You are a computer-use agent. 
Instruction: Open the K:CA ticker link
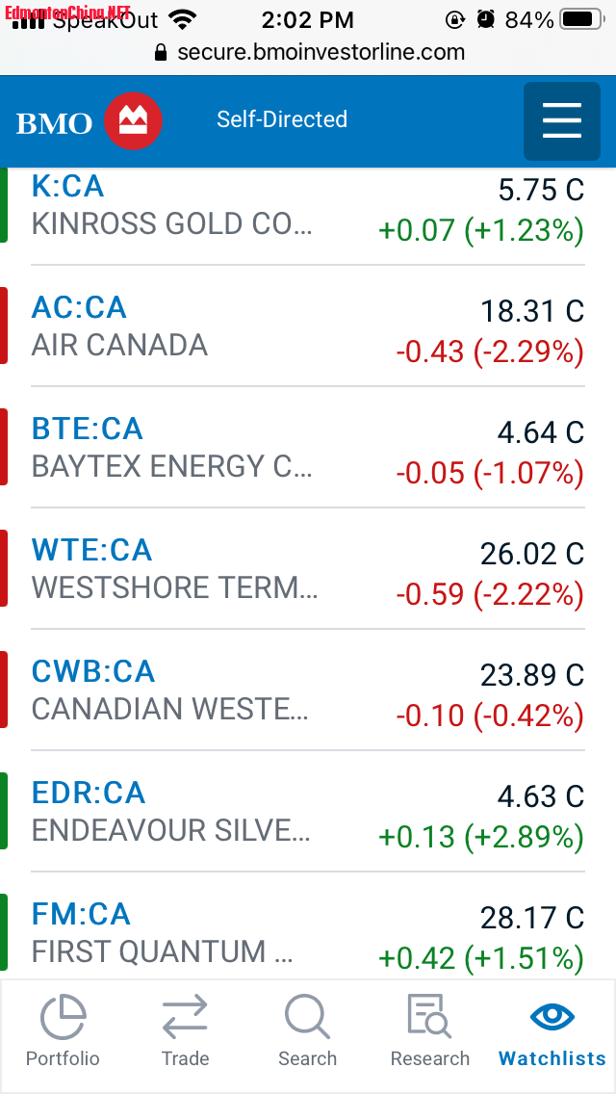[67, 186]
